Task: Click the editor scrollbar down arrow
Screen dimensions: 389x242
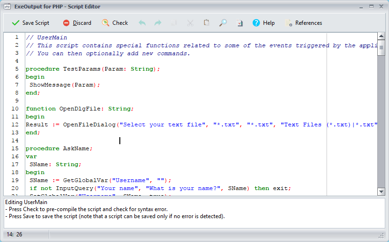Action: coord(381,191)
